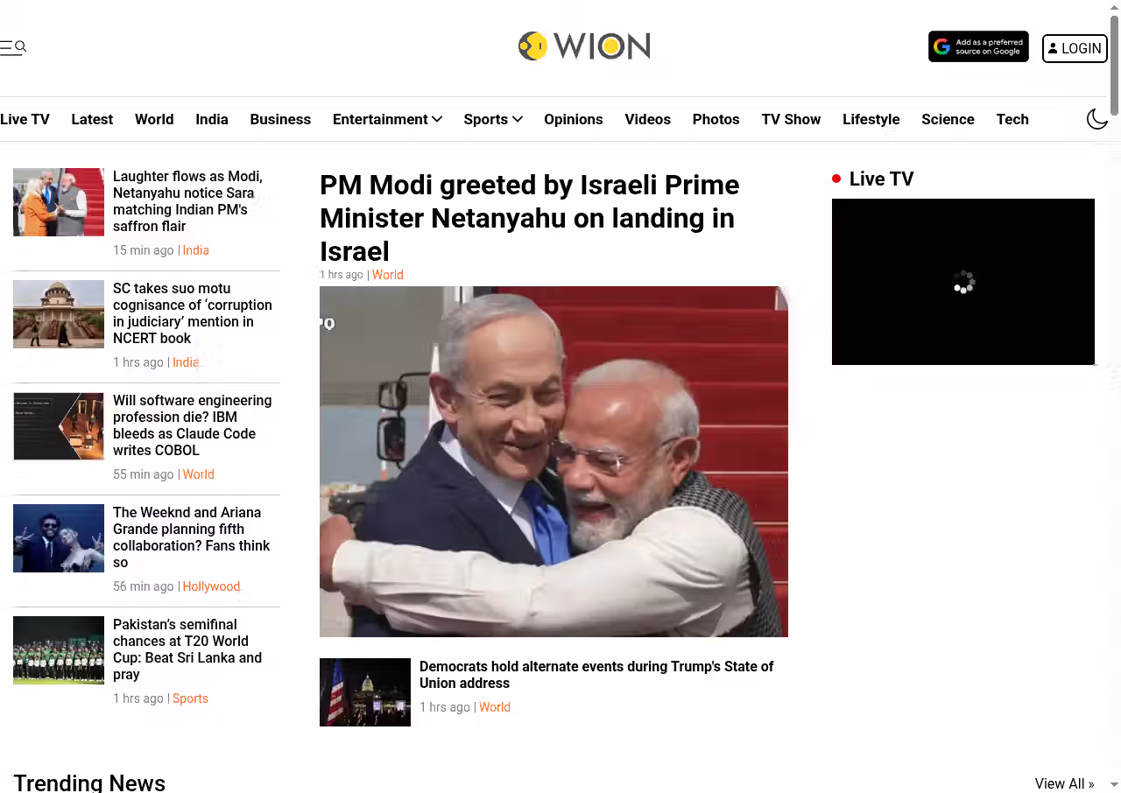This screenshot has width=1121, height=793.
Task: Read the IBM Claude Code COBOL article
Action: tap(193, 425)
